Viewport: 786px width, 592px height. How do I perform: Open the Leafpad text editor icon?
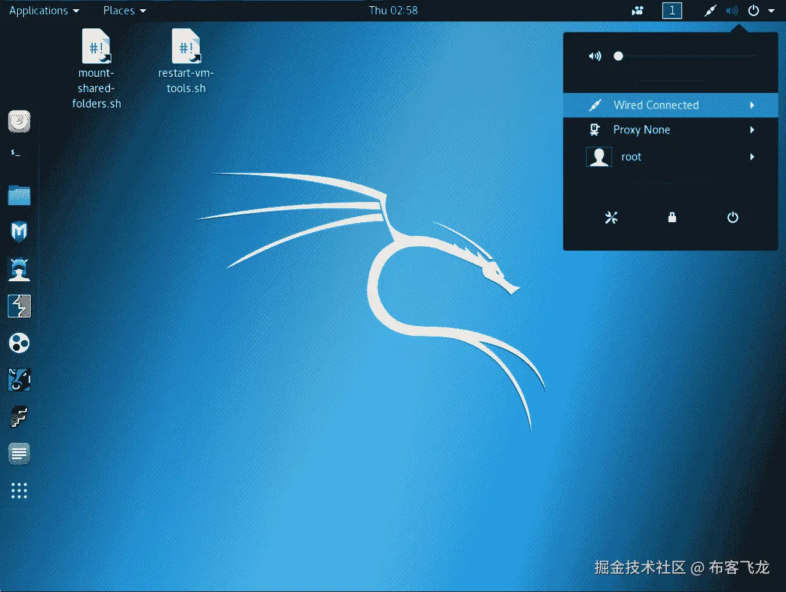point(19,454)
